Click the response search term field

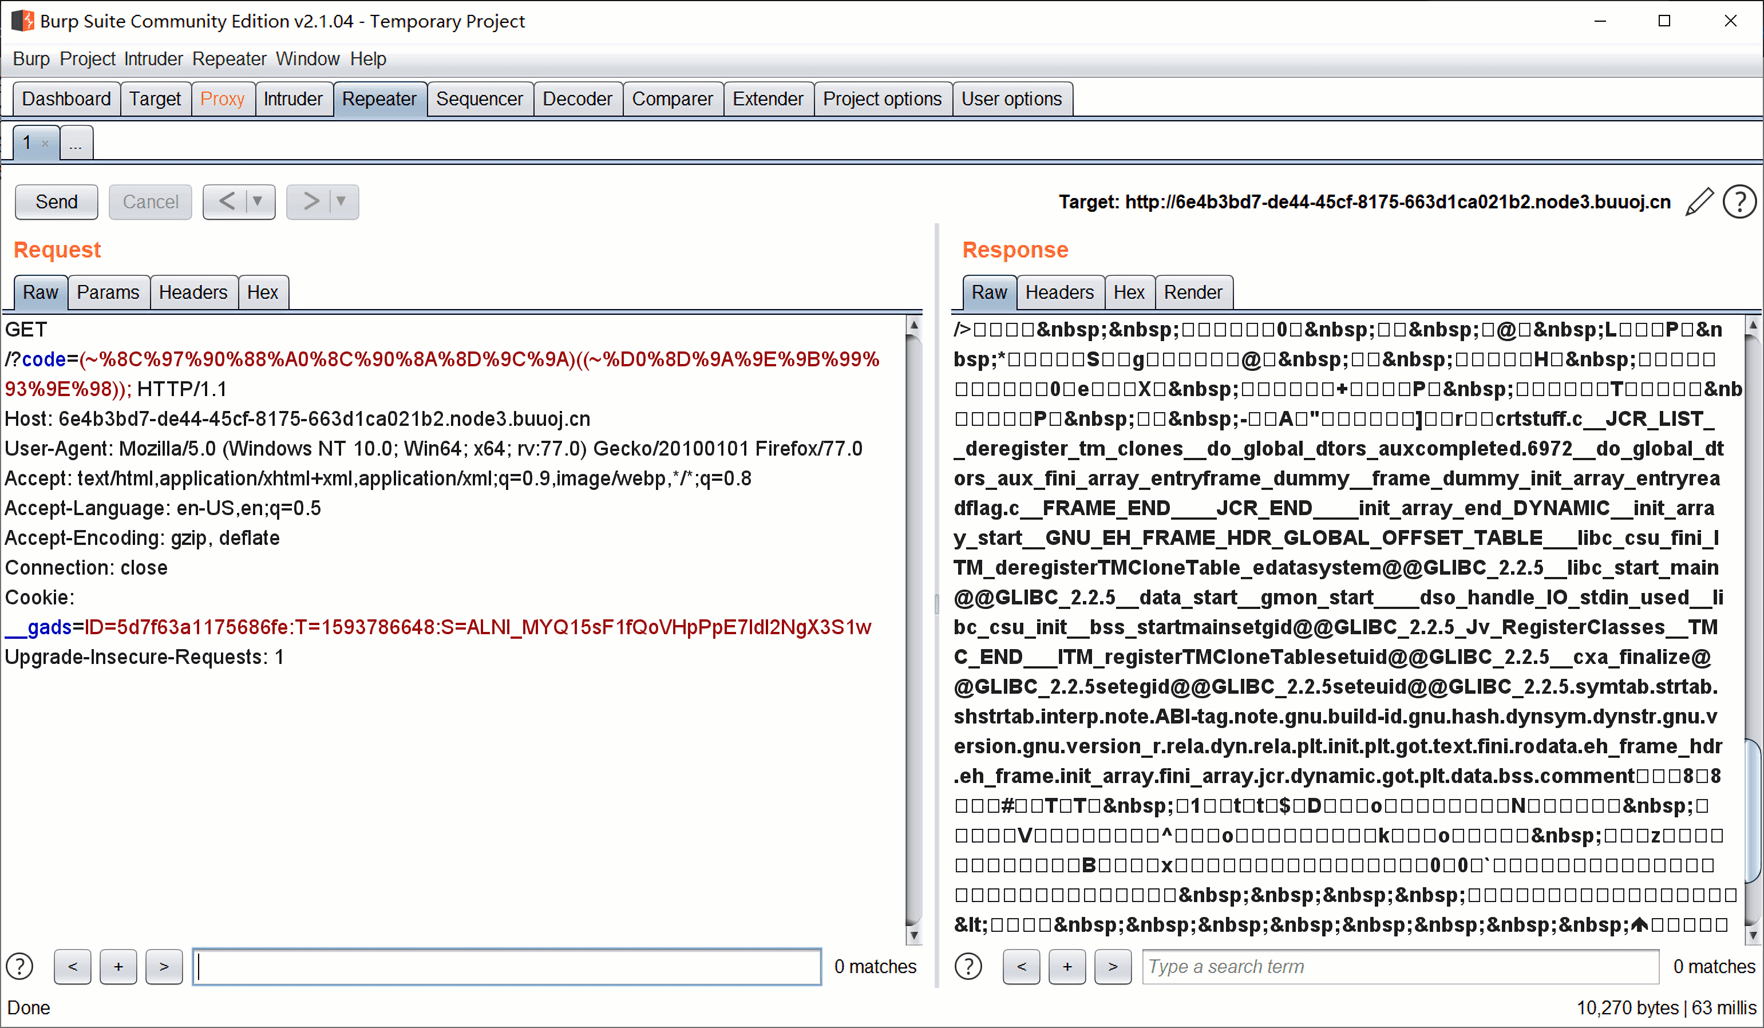1401,966
